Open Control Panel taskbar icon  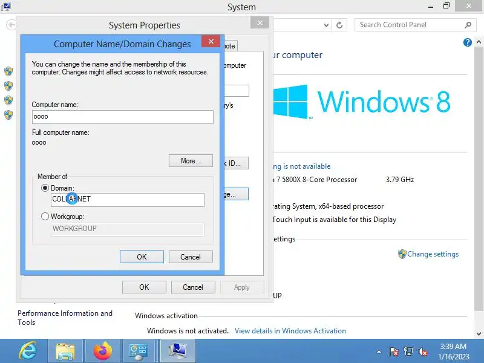click(139, 351)
